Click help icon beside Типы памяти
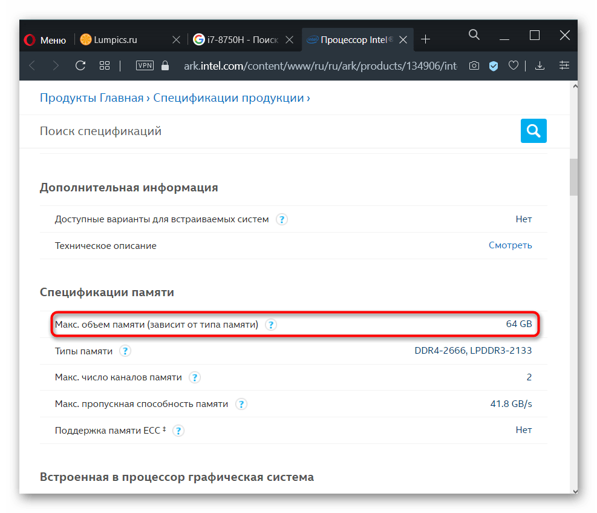Image resolution: width=597 pixels, height=513 pixels. click(x=125, y=351)
